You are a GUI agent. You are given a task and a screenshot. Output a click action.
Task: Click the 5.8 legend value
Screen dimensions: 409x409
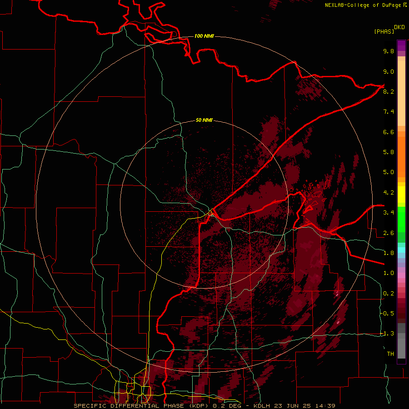coord(389,152)
